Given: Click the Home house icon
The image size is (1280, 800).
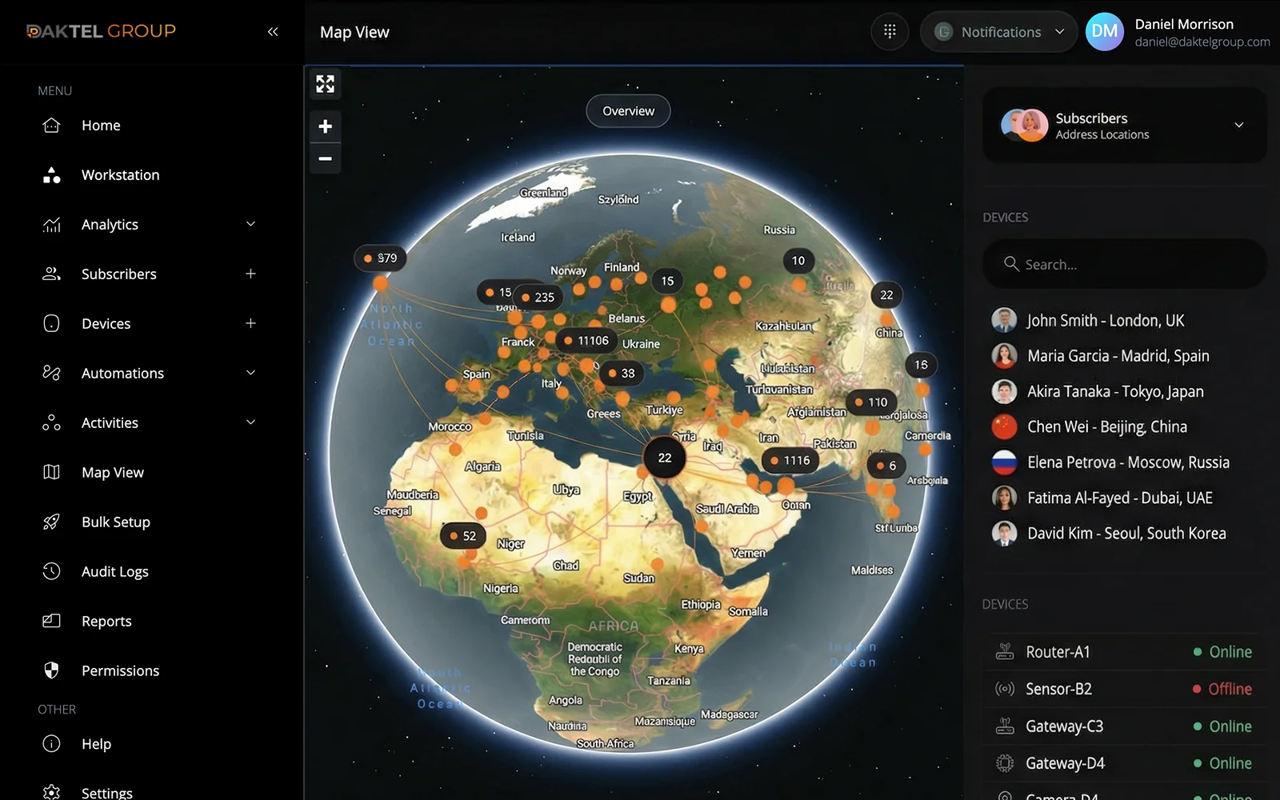Looking at the screenshot, I should [x=51, y=126].
